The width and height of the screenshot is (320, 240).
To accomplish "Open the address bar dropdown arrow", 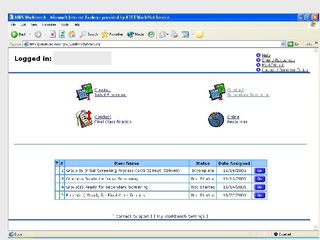I will click(283, 44).
